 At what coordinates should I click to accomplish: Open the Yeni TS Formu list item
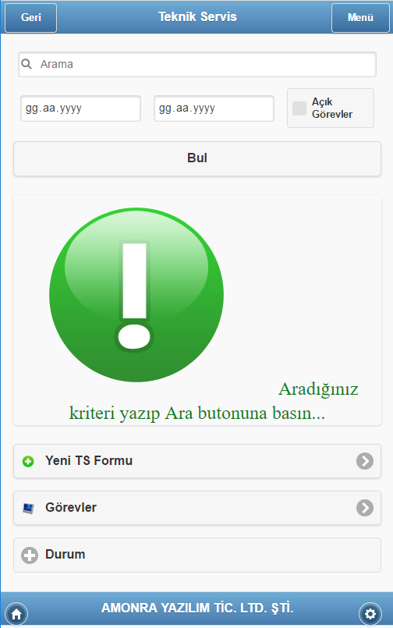pyautogui.click(x=197, y=461)
